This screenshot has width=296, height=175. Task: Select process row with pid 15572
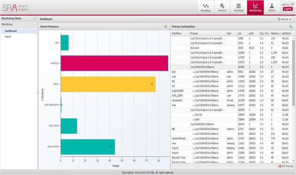[231, 62]
